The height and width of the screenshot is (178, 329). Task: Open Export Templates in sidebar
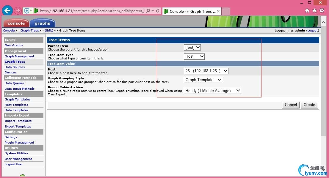(x=18, y=126)
